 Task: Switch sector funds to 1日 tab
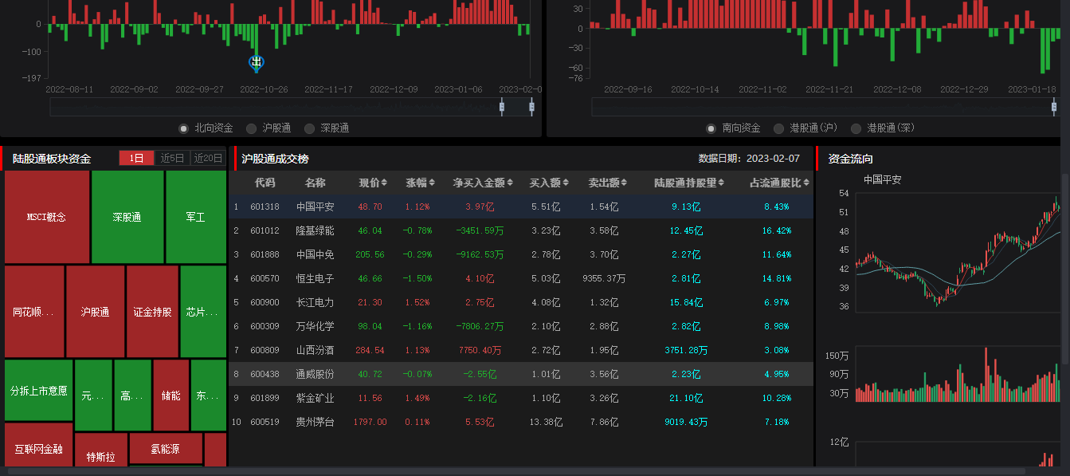[136, 158]
